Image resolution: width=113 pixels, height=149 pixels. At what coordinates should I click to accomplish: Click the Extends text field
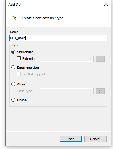pyautogui.click(x=66, y=59)
